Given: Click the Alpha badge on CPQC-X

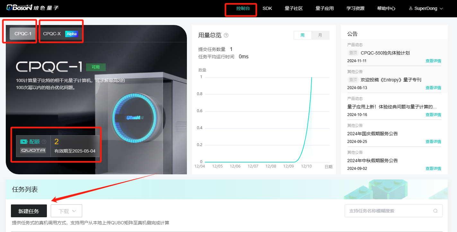Looking at the screenshot, I should pyautogui.click(x=72, y=34).
